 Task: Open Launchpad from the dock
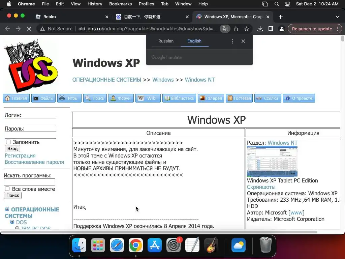(x=98, y=245)
